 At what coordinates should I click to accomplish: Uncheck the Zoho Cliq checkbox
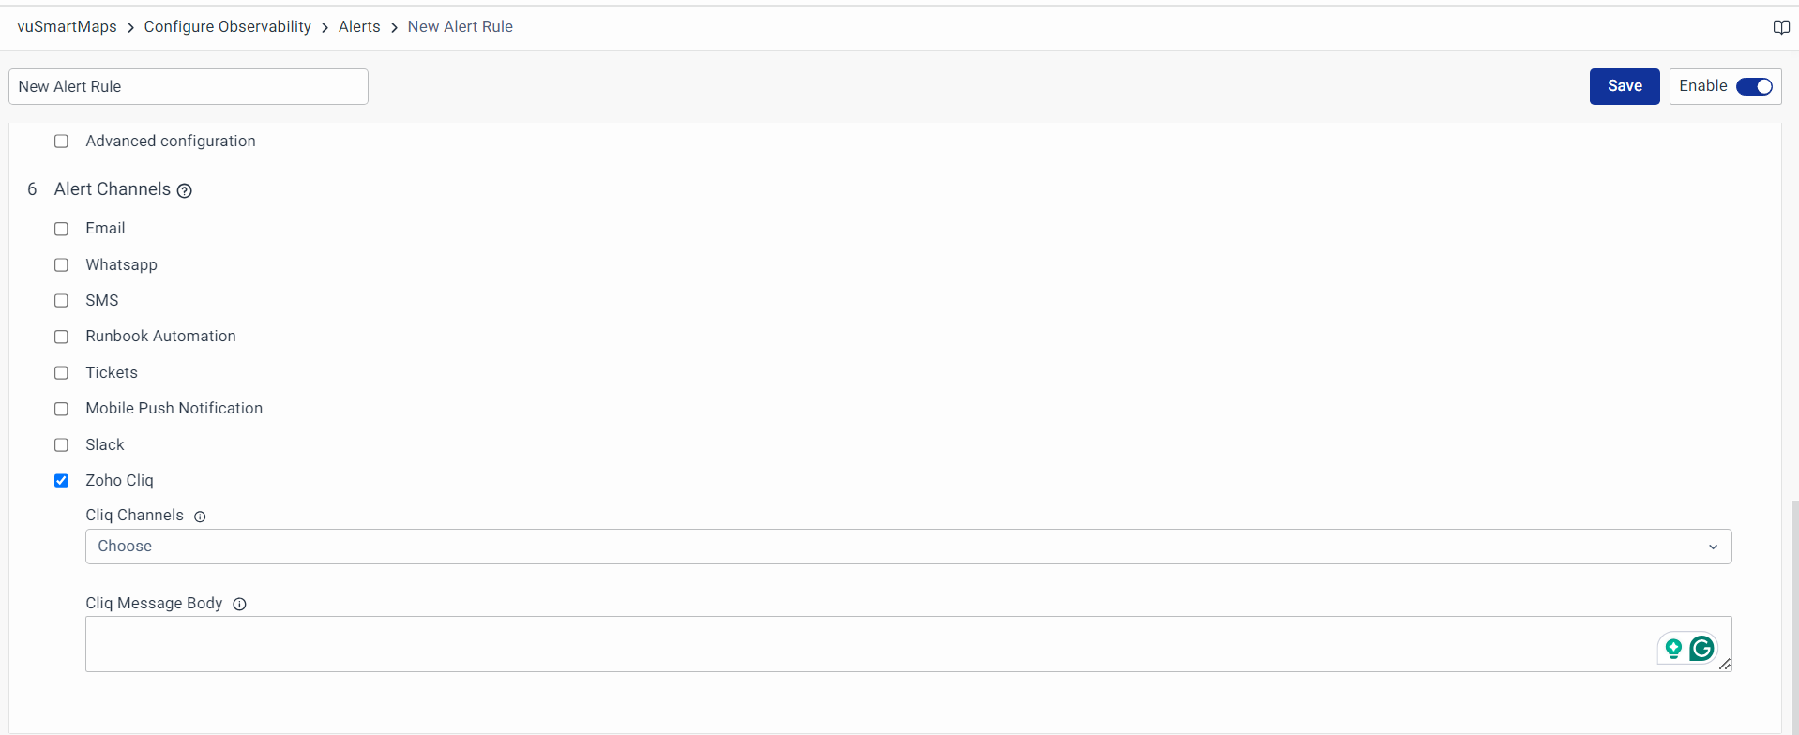coord(61,481)
